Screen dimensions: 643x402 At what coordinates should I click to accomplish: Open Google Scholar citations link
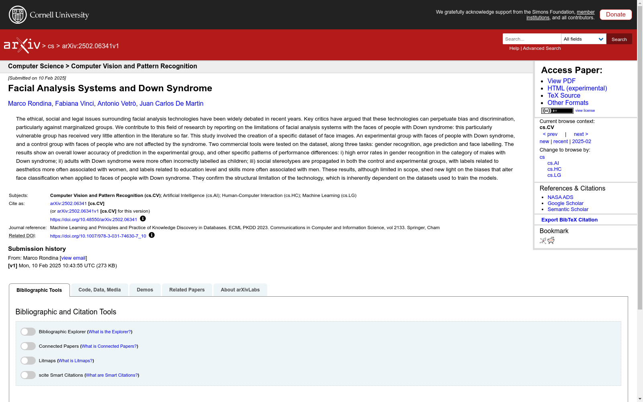[x=565, y=203]
